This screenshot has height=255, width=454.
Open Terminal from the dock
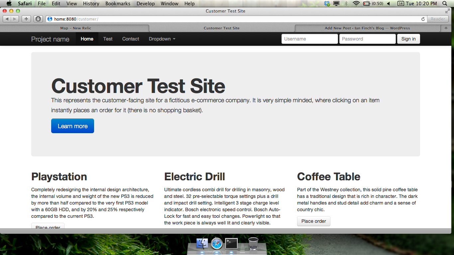tap(231, 244)
